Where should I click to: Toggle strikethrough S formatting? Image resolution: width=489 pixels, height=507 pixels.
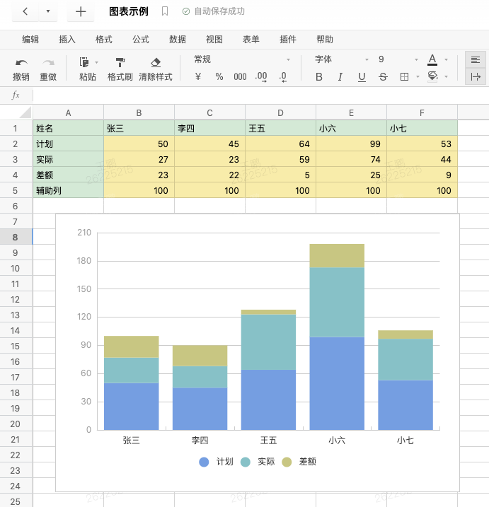click(383, 77)
